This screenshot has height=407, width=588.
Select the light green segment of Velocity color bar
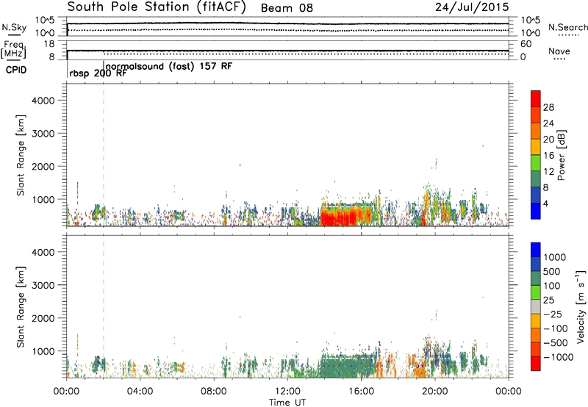coord(536,292)
